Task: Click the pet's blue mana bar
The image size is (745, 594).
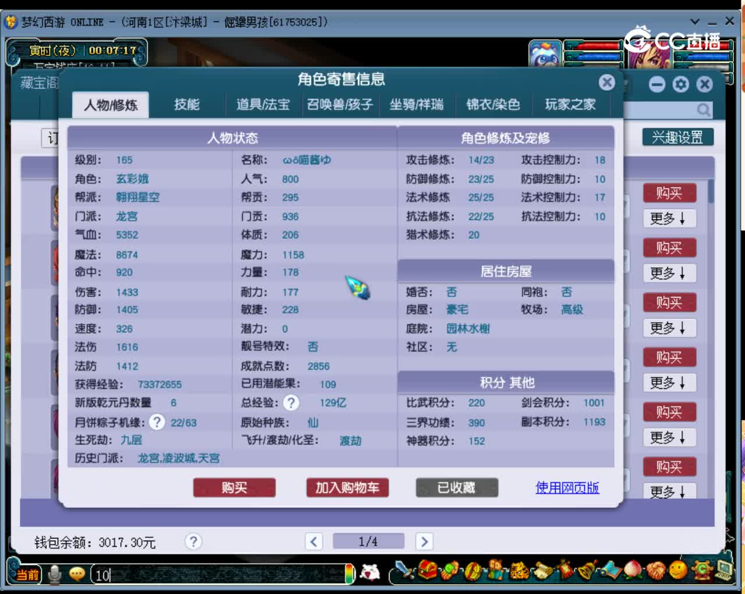Action: (x=593, y=56)
